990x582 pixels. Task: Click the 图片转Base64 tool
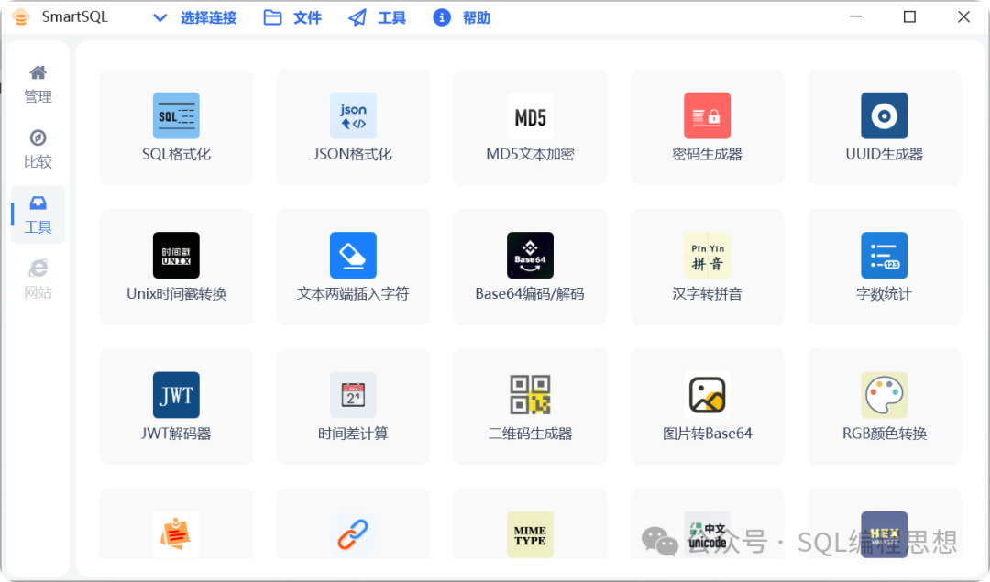coord(707,395)
